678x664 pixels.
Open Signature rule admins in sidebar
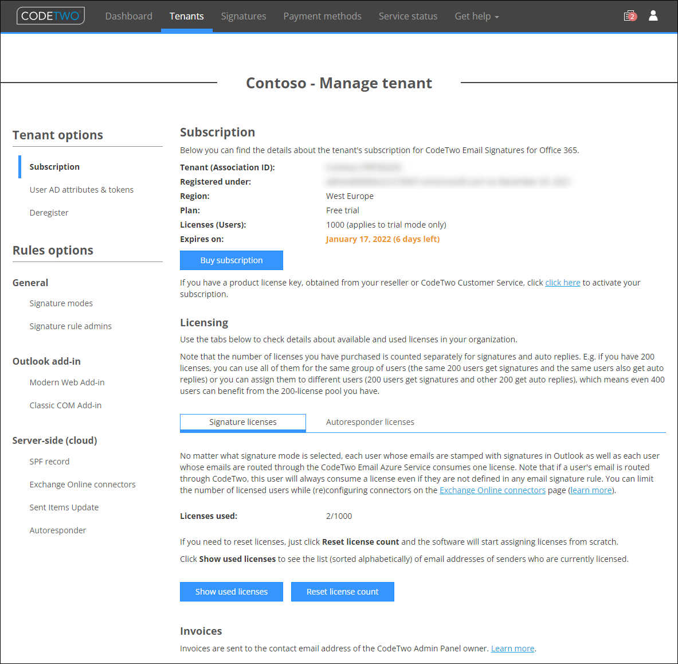[x=70, y=327]
